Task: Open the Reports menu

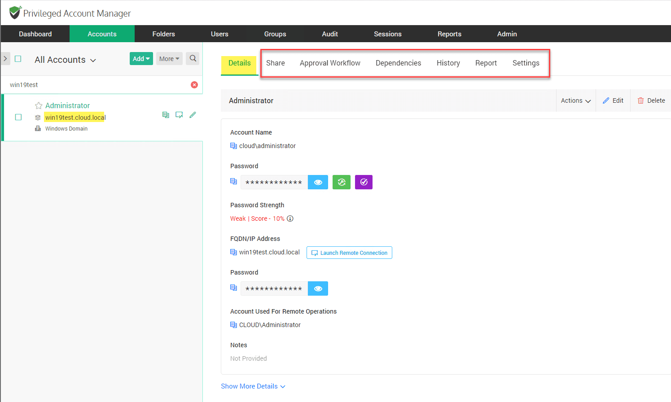Action: click(450, 34)
